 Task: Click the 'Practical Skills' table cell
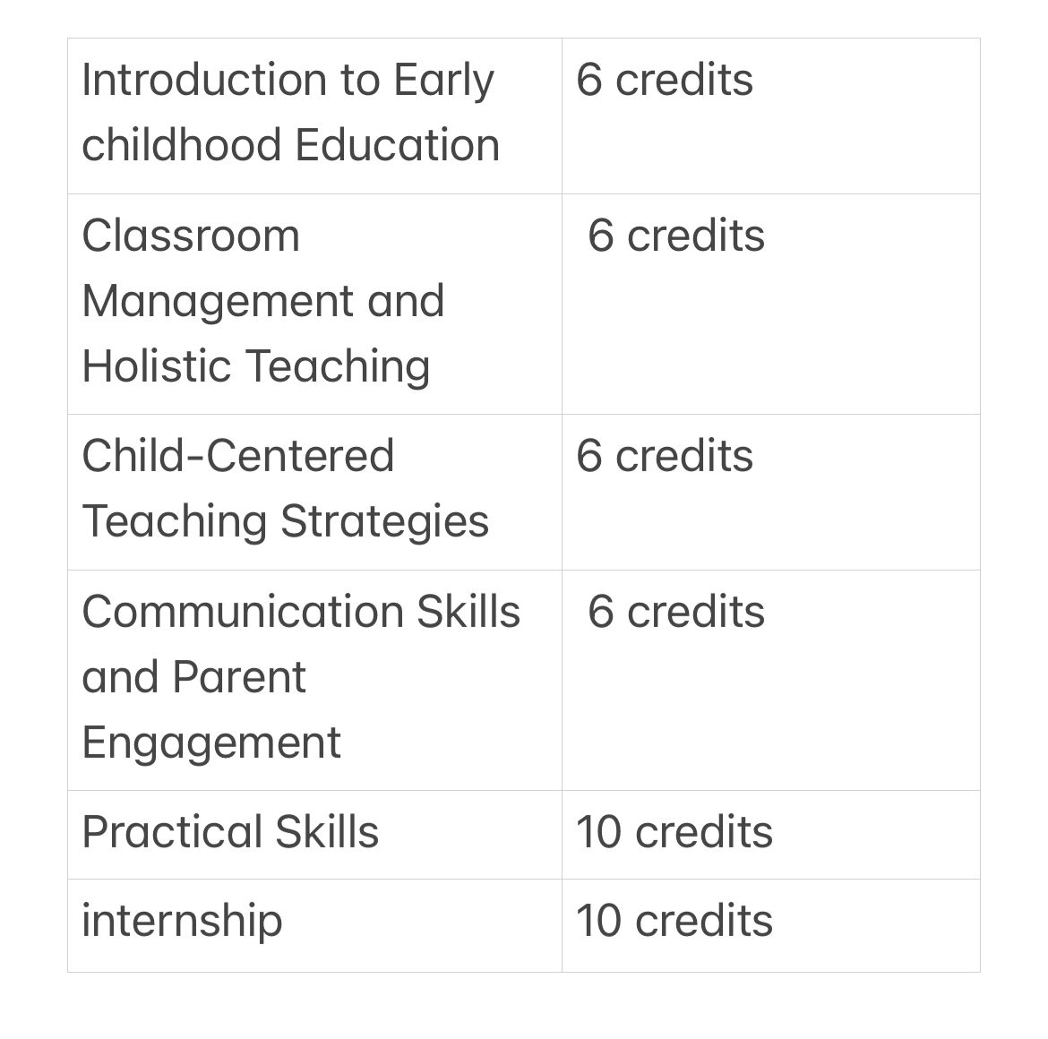[x=230, y=832]
